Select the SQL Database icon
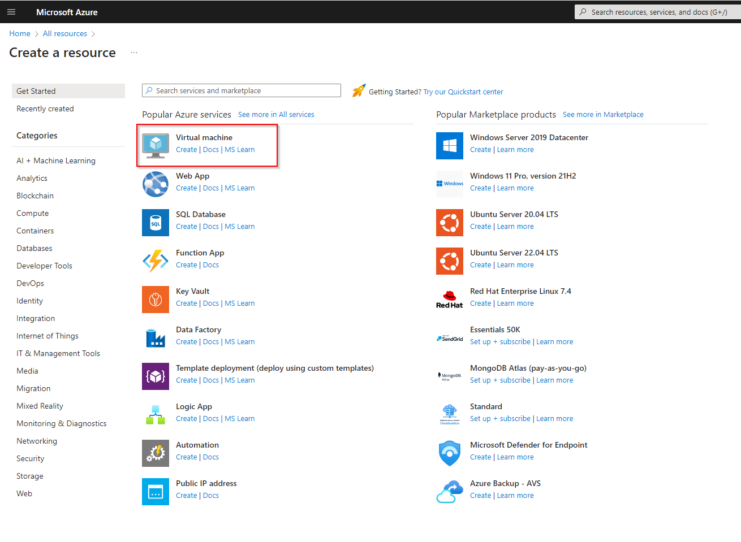Viewport: 741px width, 542px height. (x=156, y=223)
